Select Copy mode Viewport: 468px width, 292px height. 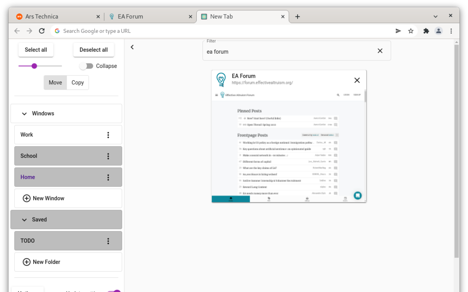point(78,82)
